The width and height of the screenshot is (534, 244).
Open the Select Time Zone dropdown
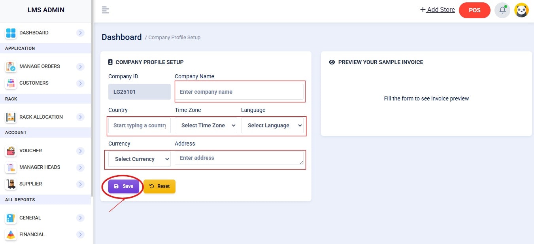coord(206,125)
